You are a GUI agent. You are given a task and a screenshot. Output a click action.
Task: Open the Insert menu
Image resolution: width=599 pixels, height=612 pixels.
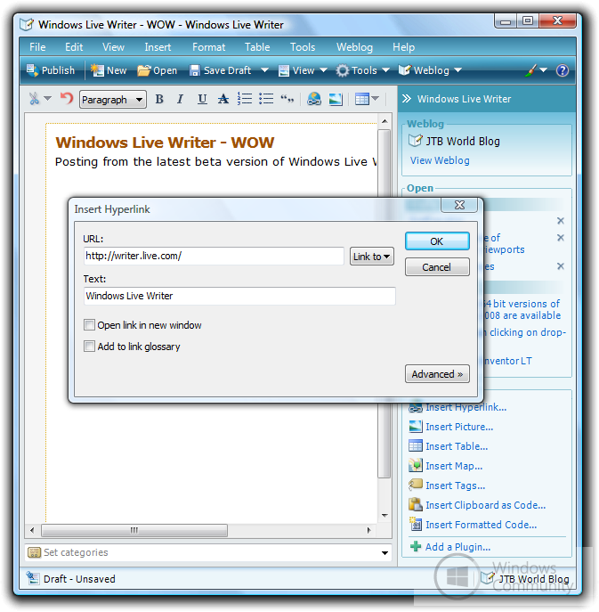tap(158, 47)
